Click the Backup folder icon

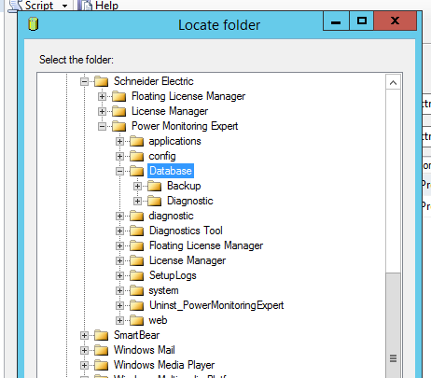(155, 186)
